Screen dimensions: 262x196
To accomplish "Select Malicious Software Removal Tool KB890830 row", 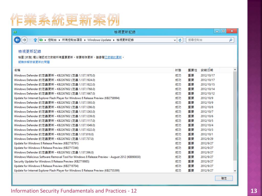I will click(123, 157).
